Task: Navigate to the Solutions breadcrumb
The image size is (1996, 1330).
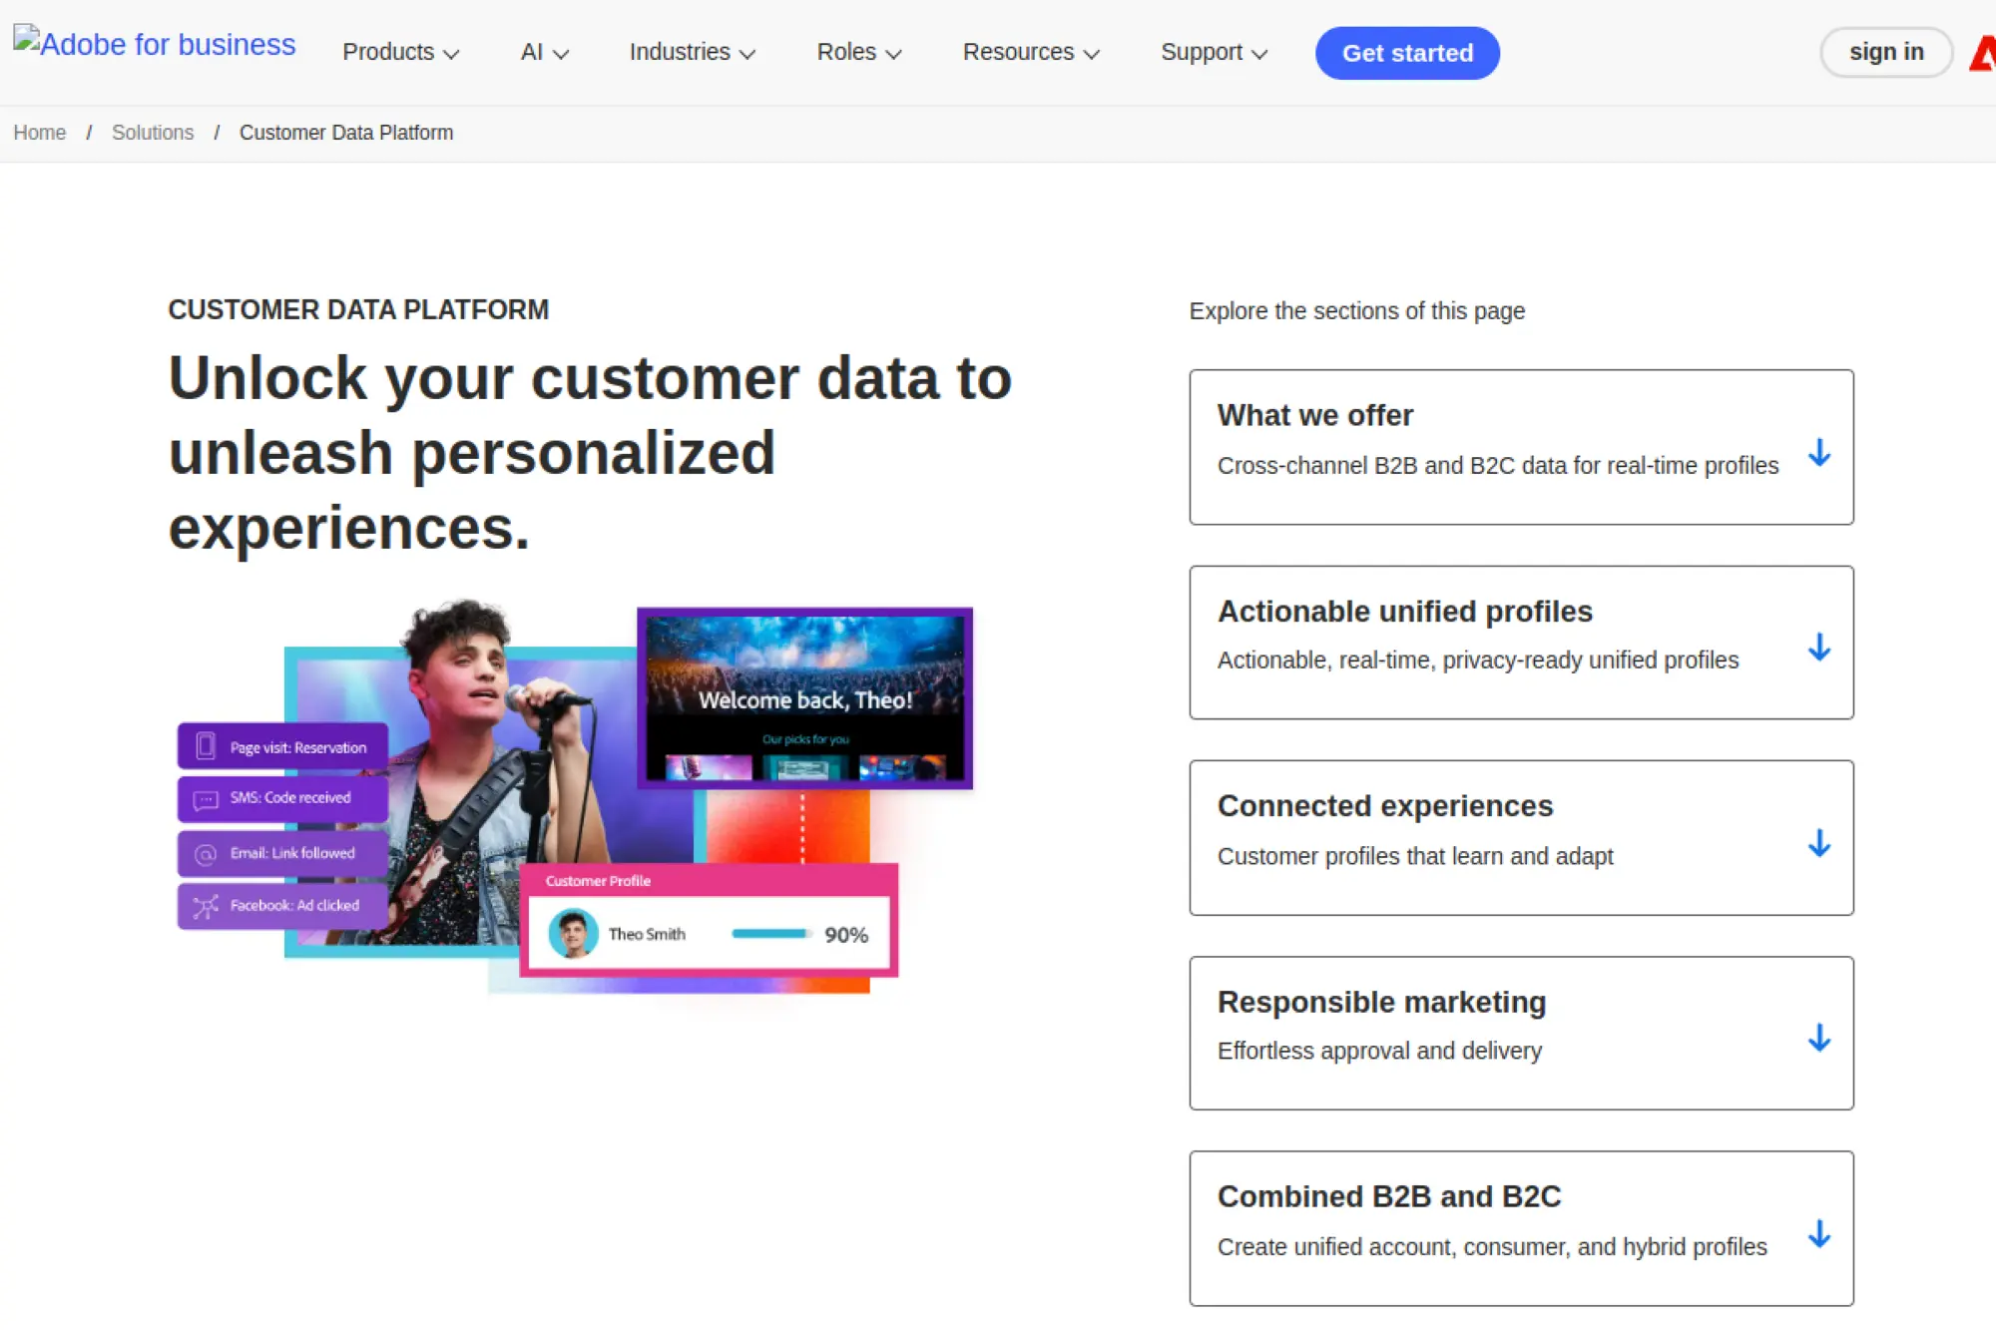Action: coord(153,133)
